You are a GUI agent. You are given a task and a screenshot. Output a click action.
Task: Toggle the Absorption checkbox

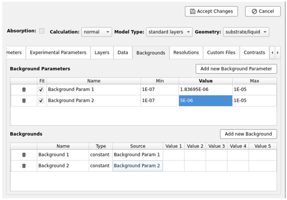[x=42, y=31]
